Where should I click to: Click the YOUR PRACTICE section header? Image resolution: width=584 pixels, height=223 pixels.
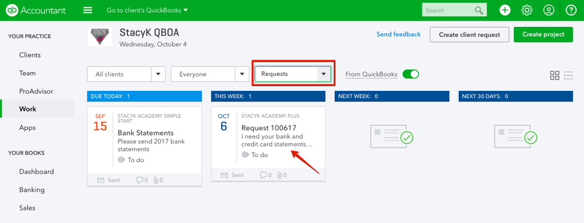30,36
